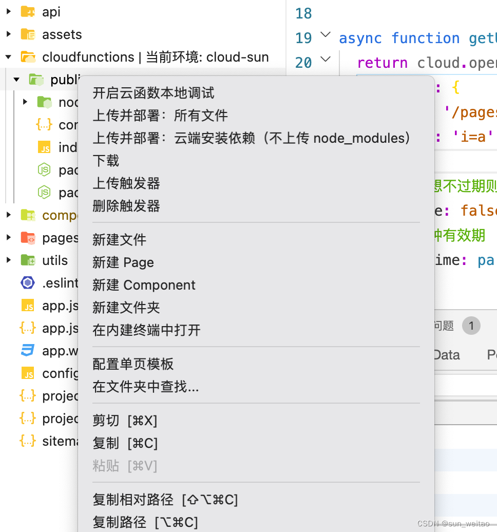Click the app.wxss CSS file icon

pyautogui.click(x=28, y=351)
